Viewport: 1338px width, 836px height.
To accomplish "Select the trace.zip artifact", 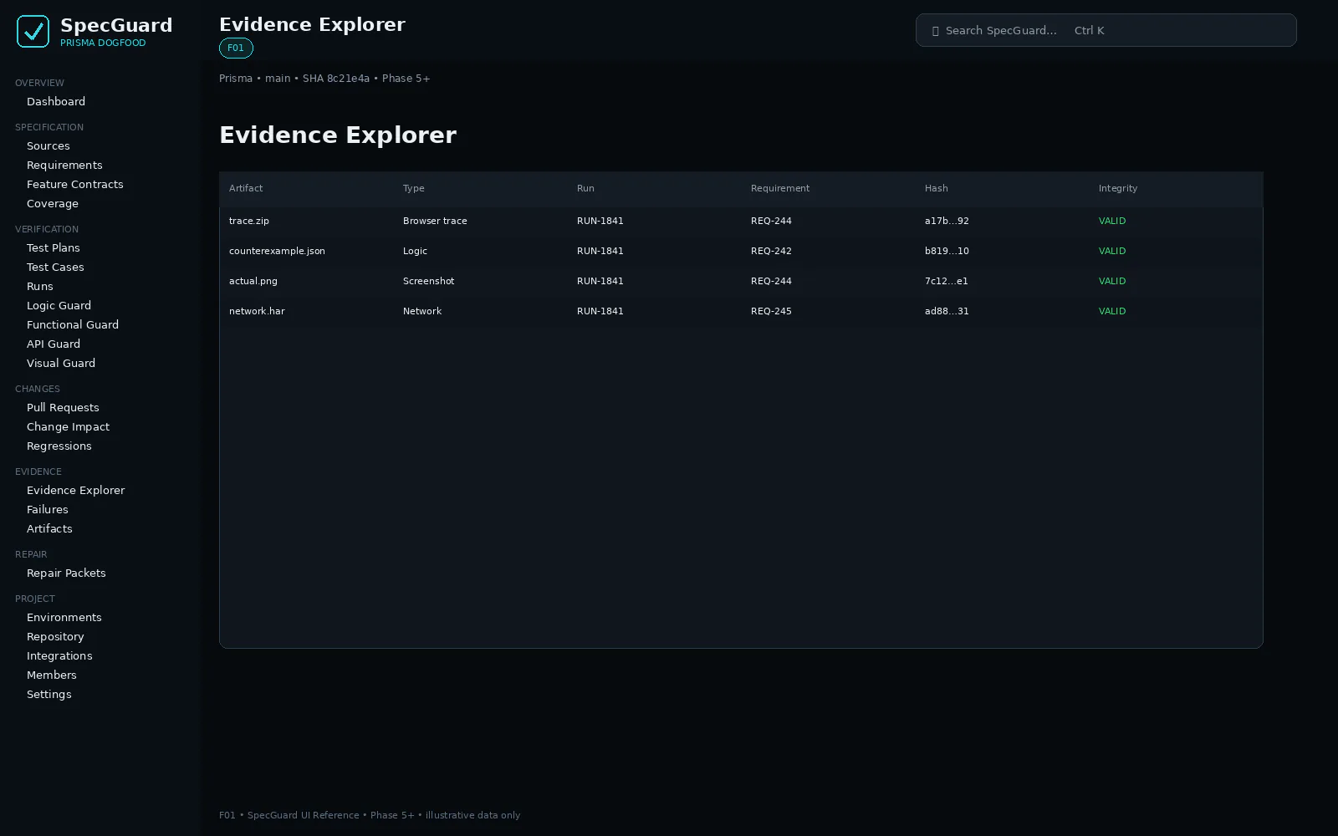I will click(x=249, y=221).
